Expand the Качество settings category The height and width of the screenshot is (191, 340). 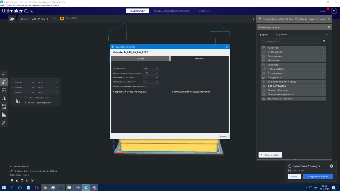click(x=293, y=48)
